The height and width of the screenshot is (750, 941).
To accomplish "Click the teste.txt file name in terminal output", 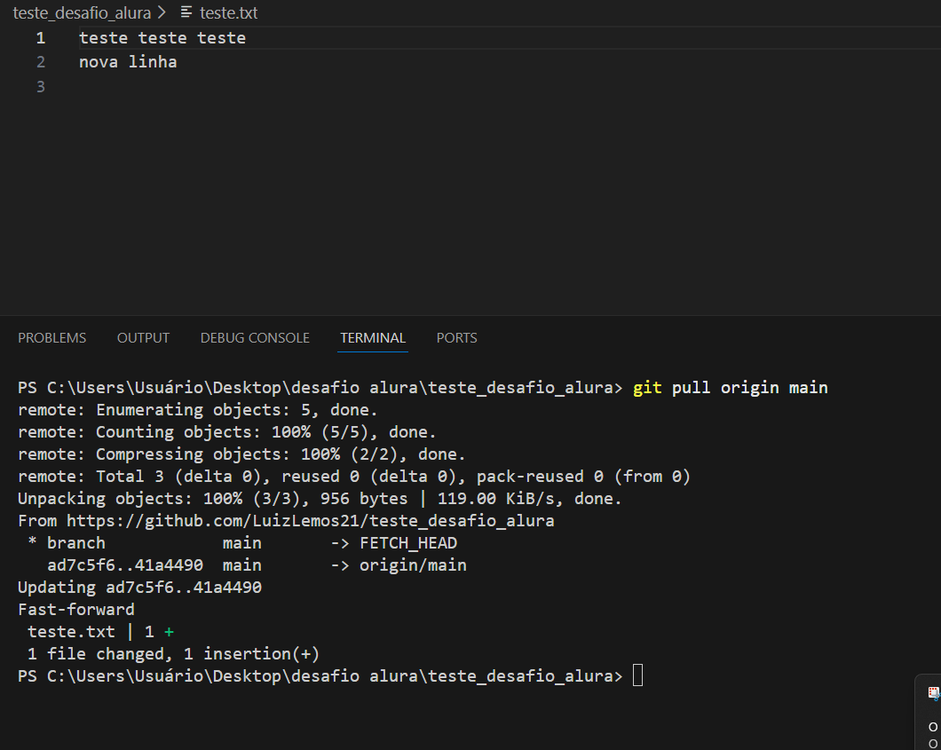I will point(72,632).
